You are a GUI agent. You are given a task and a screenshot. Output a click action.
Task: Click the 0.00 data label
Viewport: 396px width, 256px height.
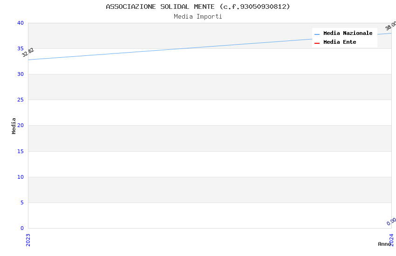click(391, 221)
